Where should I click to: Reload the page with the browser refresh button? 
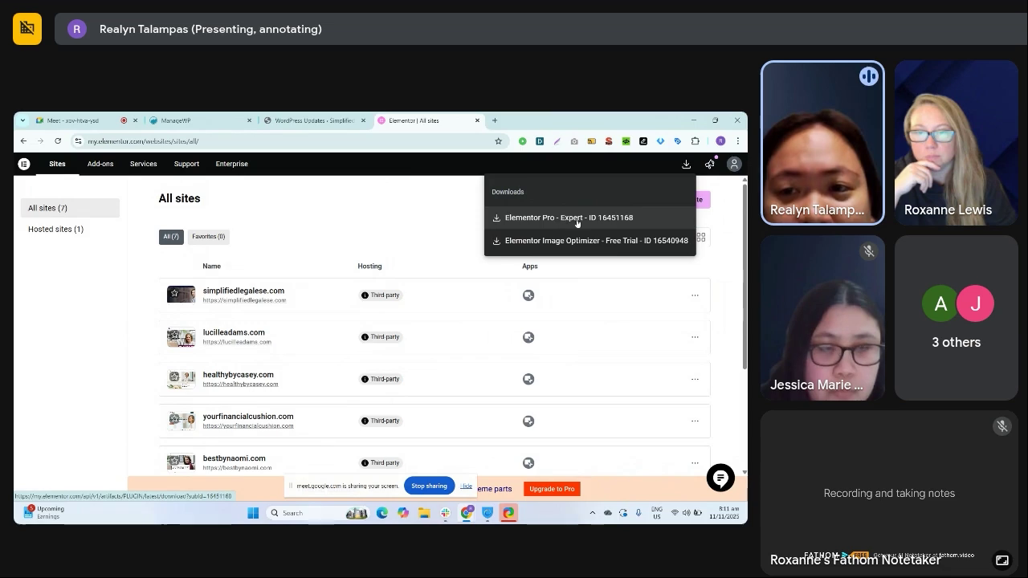(x=58, y=141)
